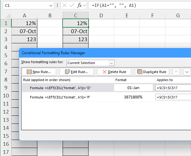
Task: Select column C header
Action: point(76,15)
